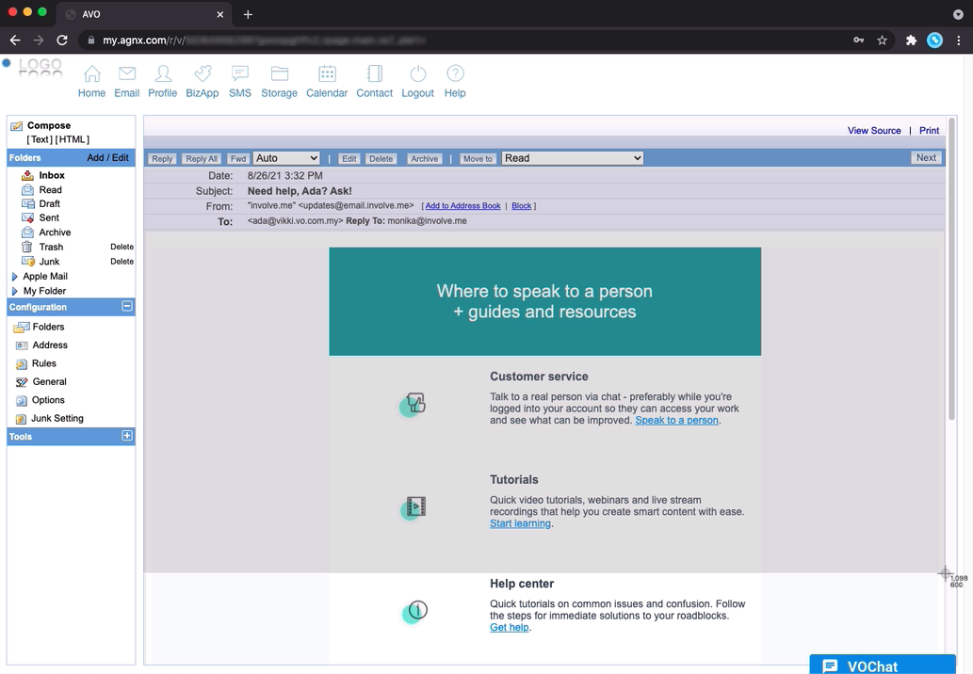This screenshot has height=674, width=973.
Task: Click the Reply All button
Action: pyautogui.click(x=201, y=159)
